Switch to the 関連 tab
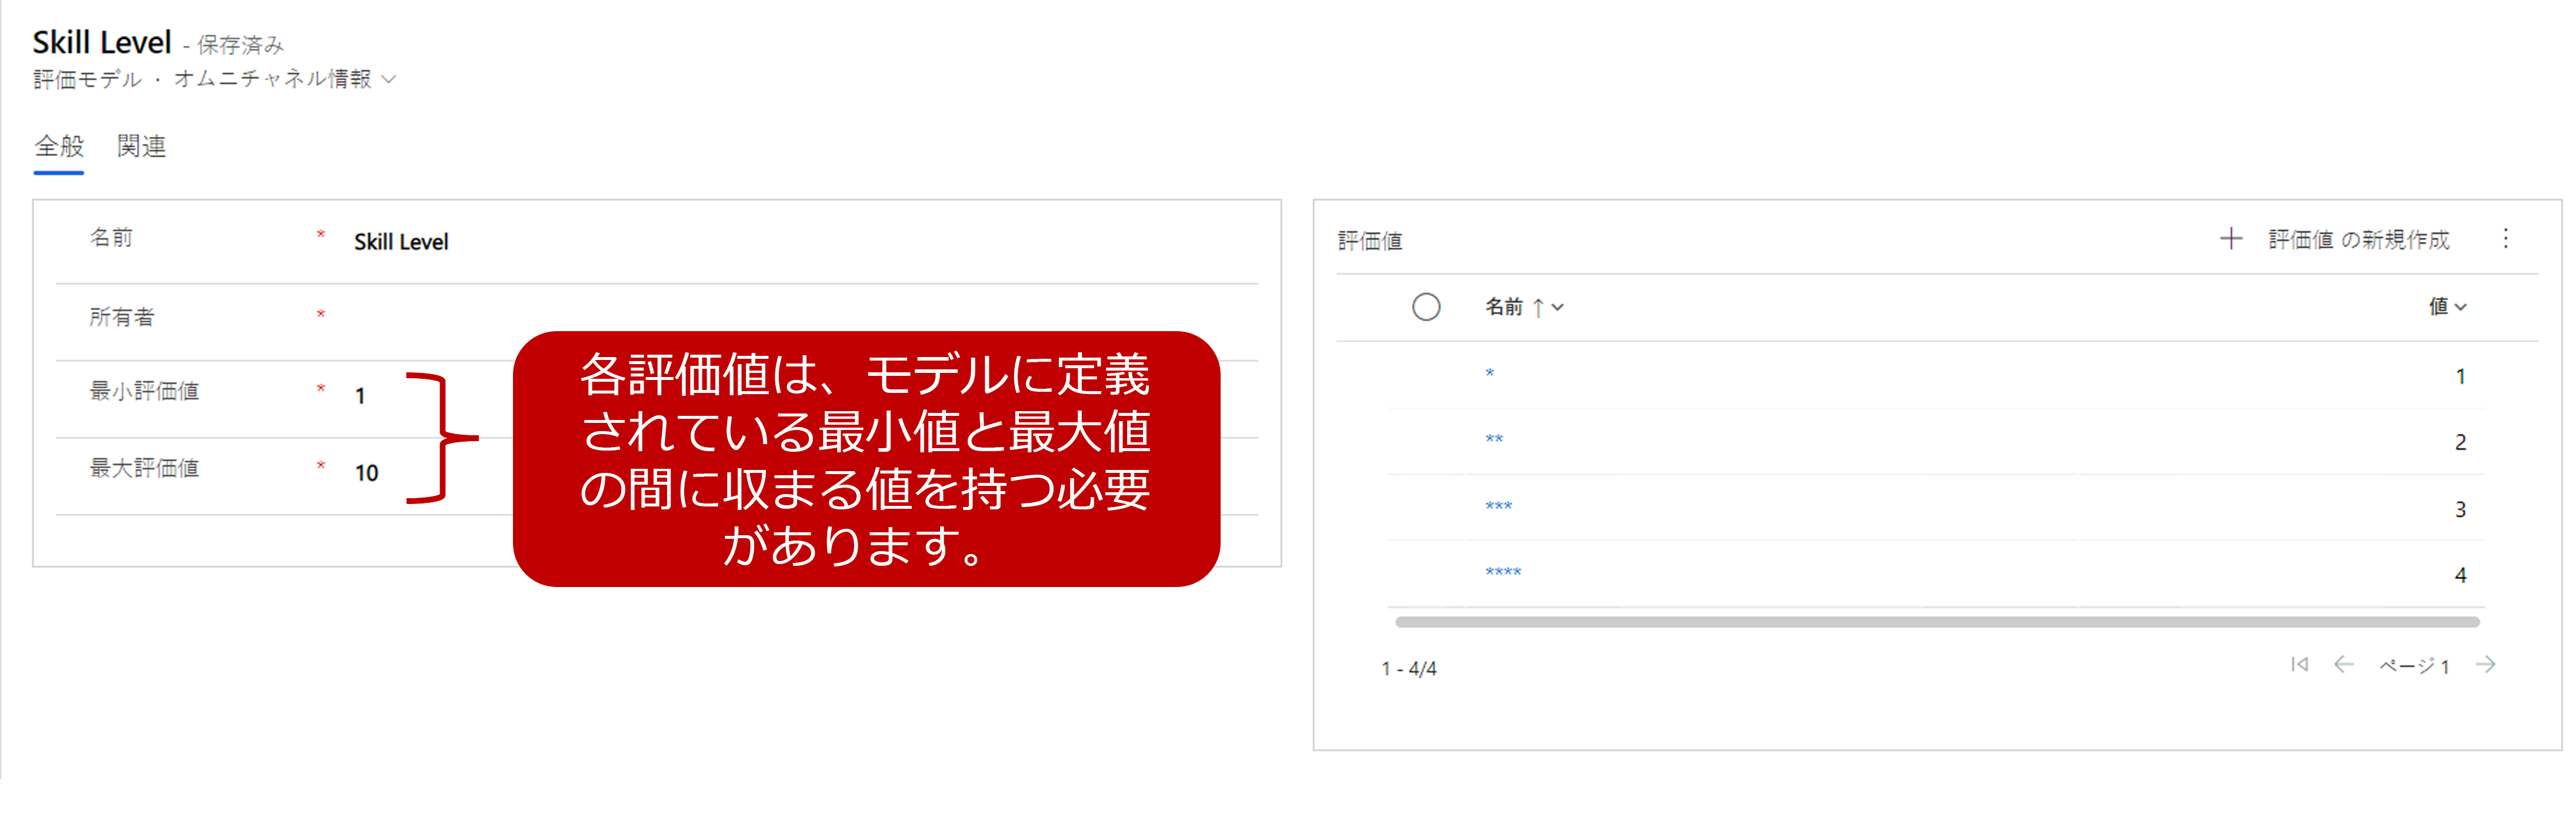This screenshot has height=817, width=2576. pyautogui.click(x=141, y=146)
